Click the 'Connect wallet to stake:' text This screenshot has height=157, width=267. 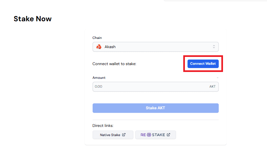[114, 64]
